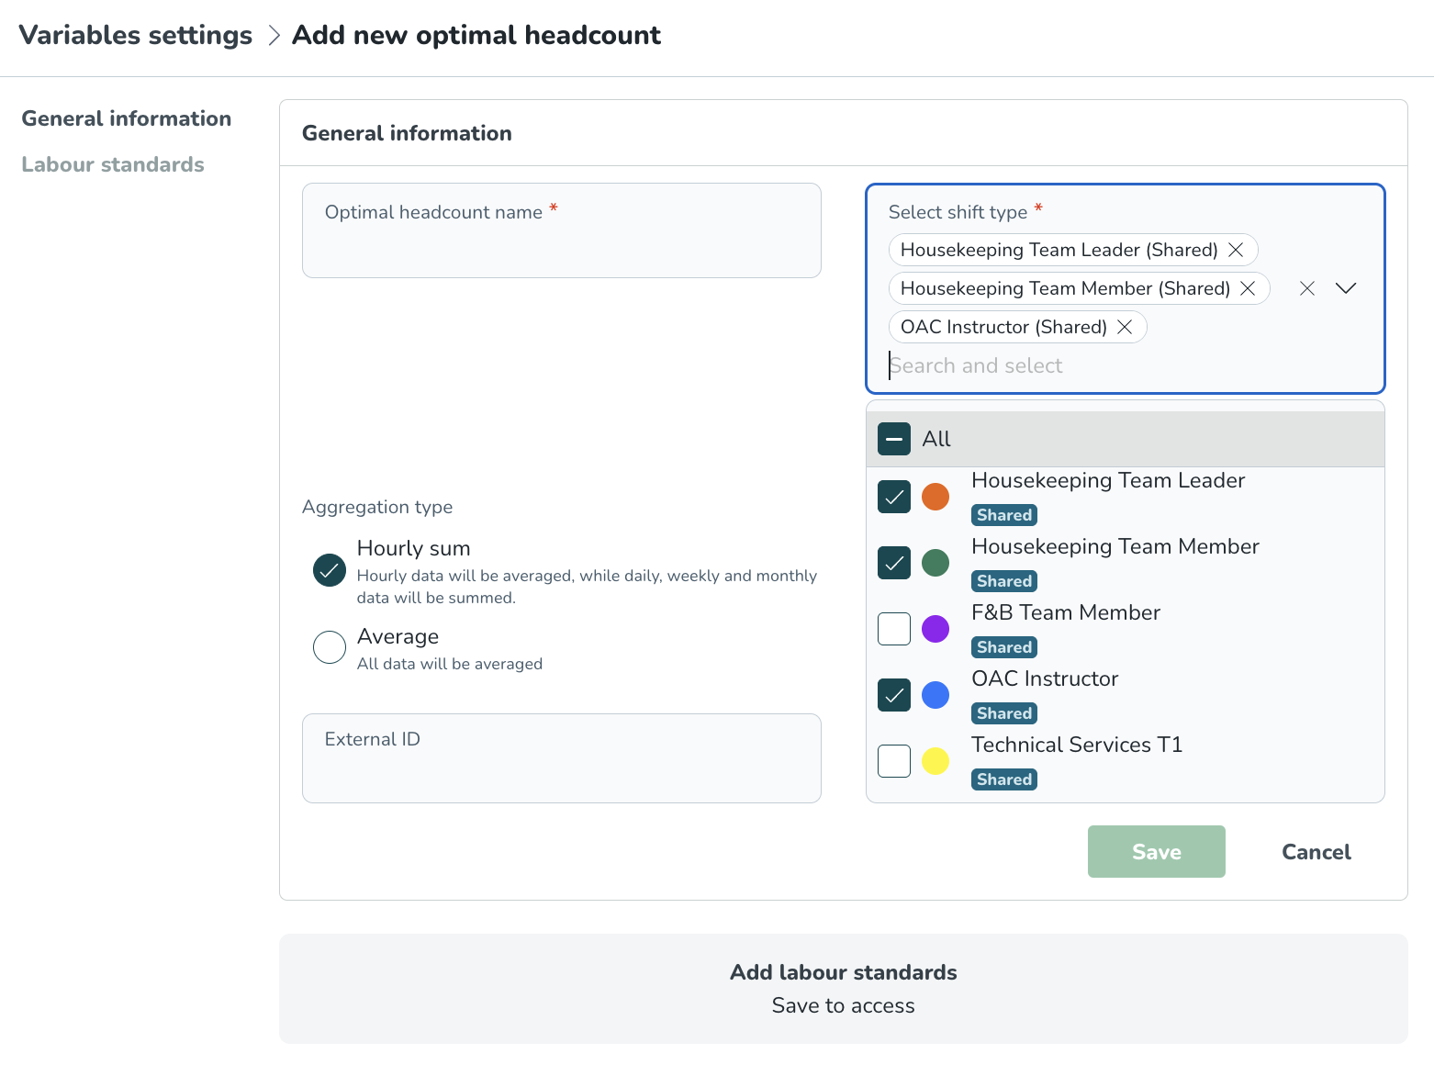
Task: Remove the Housekeeping Team Member chip
Action: point(1248,288)
